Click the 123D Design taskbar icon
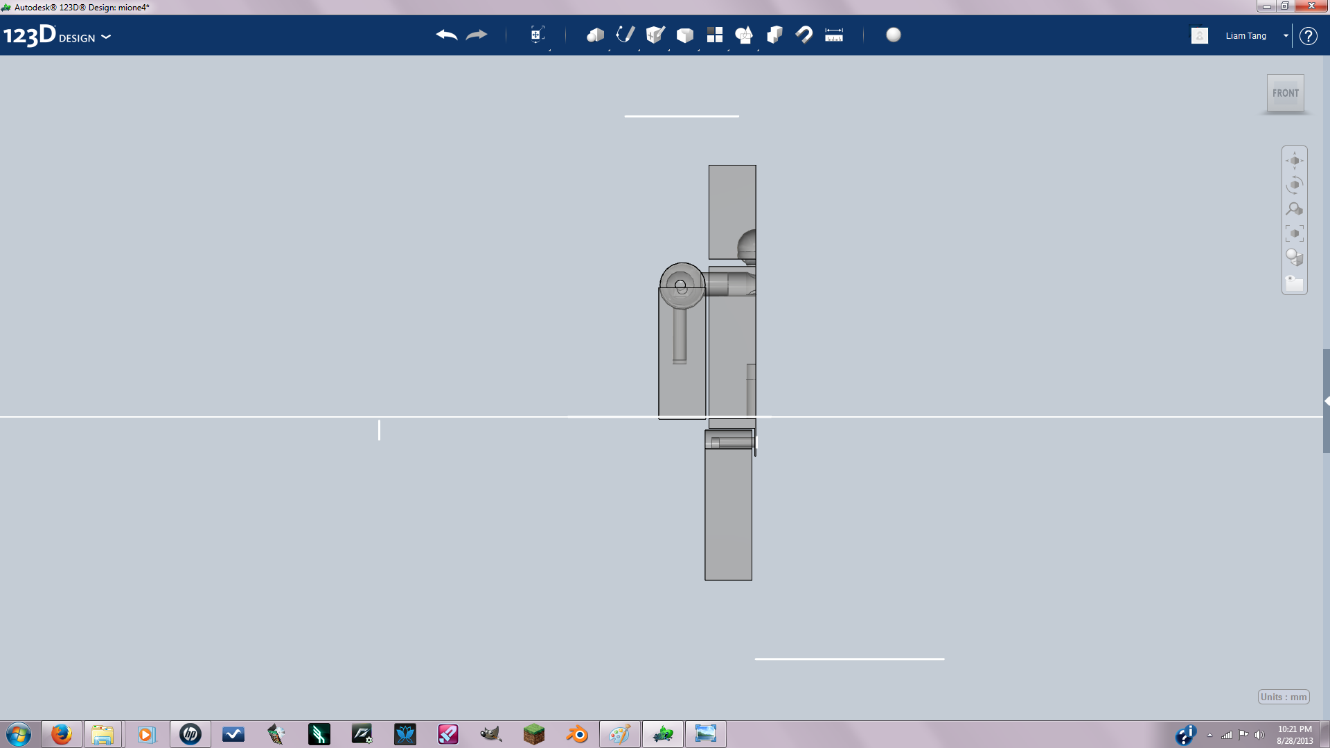 pos(663,734)
